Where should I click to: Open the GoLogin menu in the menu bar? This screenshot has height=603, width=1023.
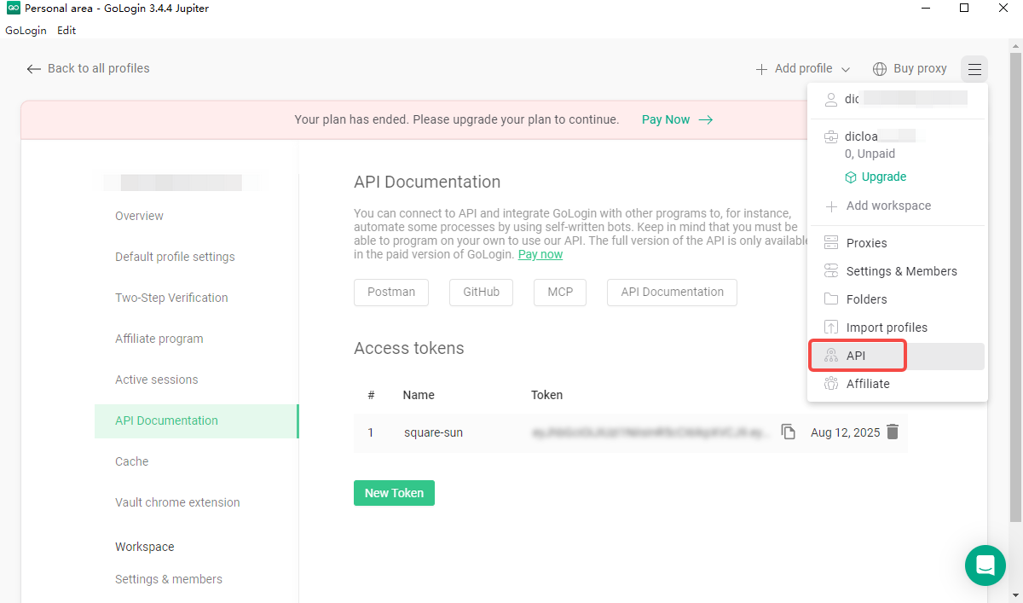coord(24,30)
